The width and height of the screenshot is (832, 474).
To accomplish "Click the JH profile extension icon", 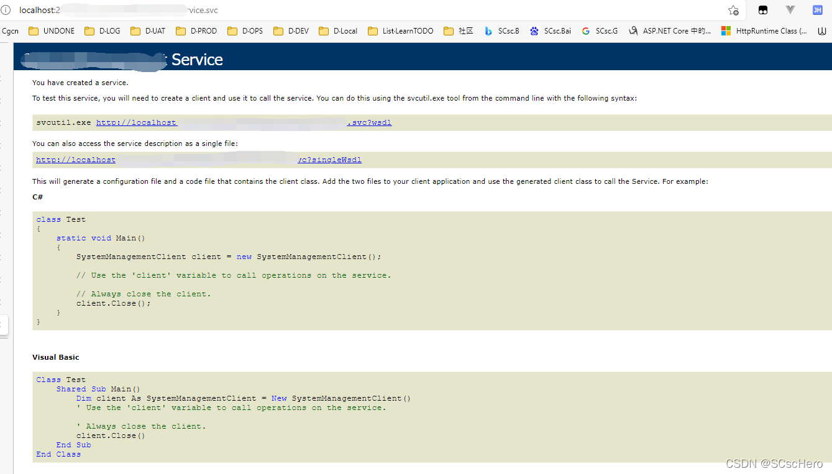I will pyautogui.click(x=818, y=10).
